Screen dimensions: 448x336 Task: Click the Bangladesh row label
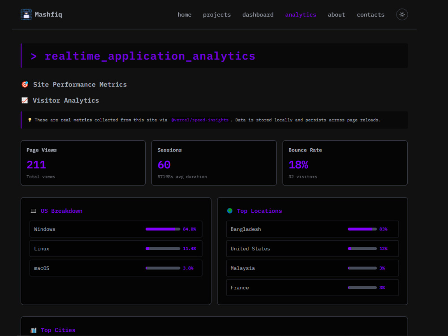(246, 229)
